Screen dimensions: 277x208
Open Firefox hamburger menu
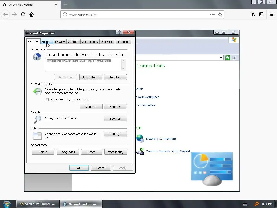click(x=272, y=15)
